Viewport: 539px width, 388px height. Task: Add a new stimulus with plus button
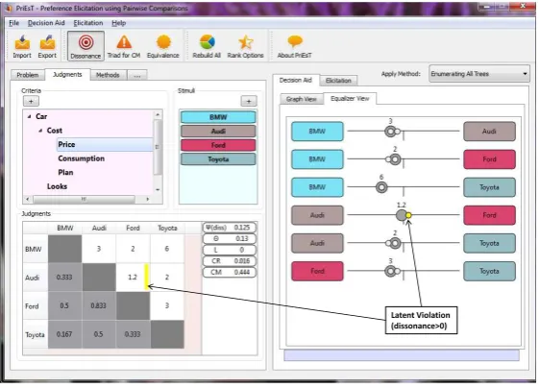tap(249, 102)
